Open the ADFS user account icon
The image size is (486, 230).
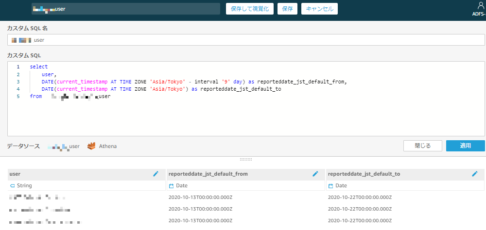click(x=481, y=5)
